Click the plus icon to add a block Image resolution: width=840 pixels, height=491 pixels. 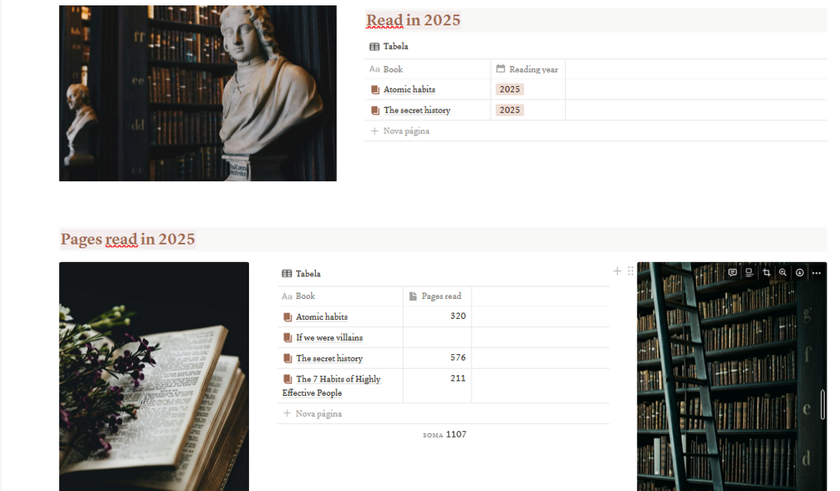click(x=617, y=271)
